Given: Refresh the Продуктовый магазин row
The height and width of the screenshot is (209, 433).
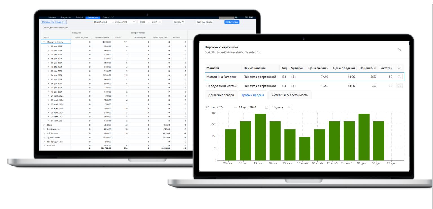Looking at the screenshot, I should click(399, 86).
